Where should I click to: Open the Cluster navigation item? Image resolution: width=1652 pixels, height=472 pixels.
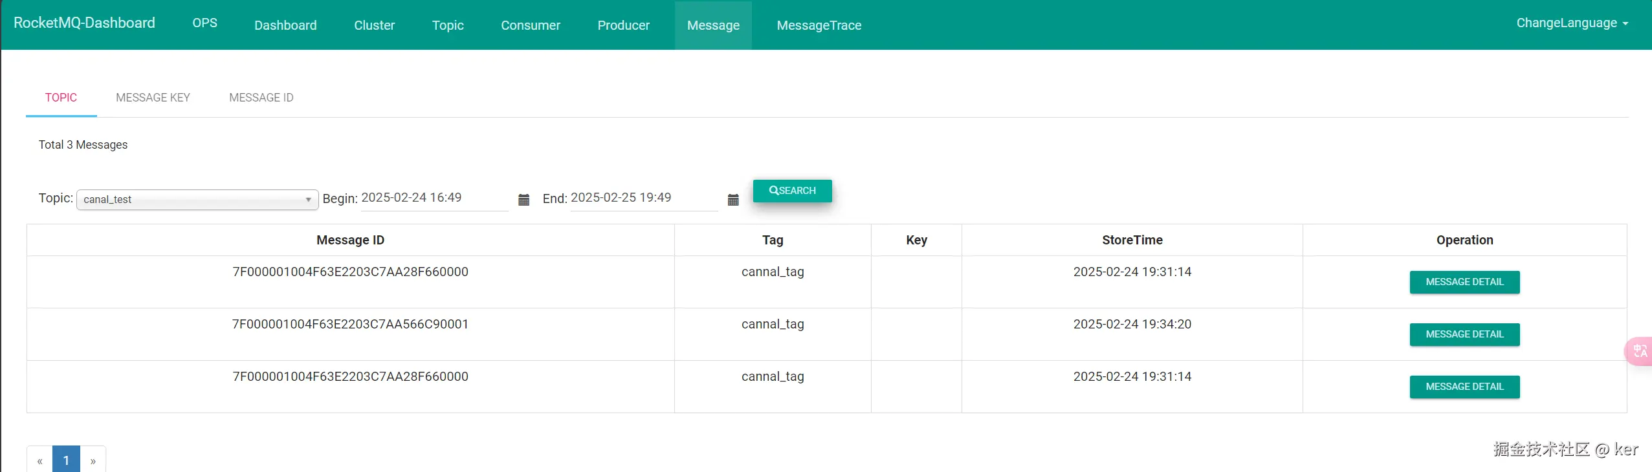(374, 25)
